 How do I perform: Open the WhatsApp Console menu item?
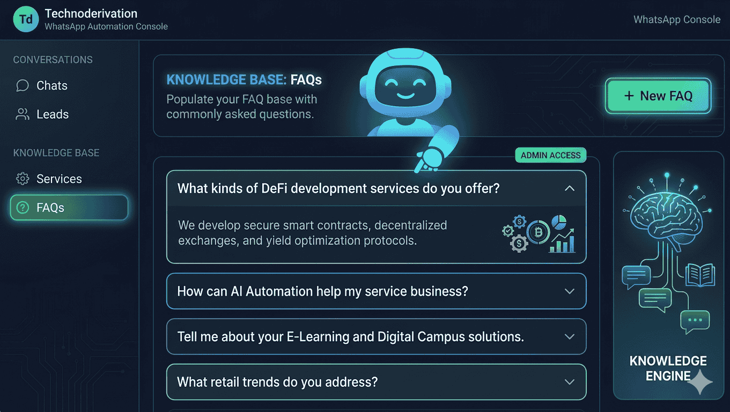677,19
